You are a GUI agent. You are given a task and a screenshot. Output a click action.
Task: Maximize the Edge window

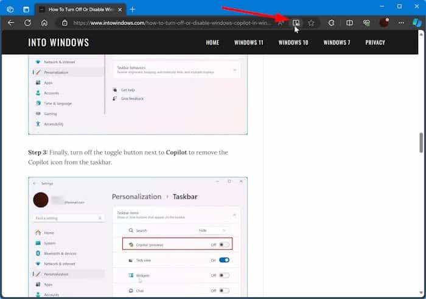399,6
